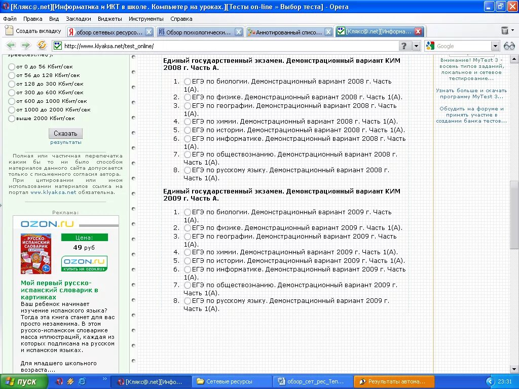Open the Вид menu

(54, 19)
